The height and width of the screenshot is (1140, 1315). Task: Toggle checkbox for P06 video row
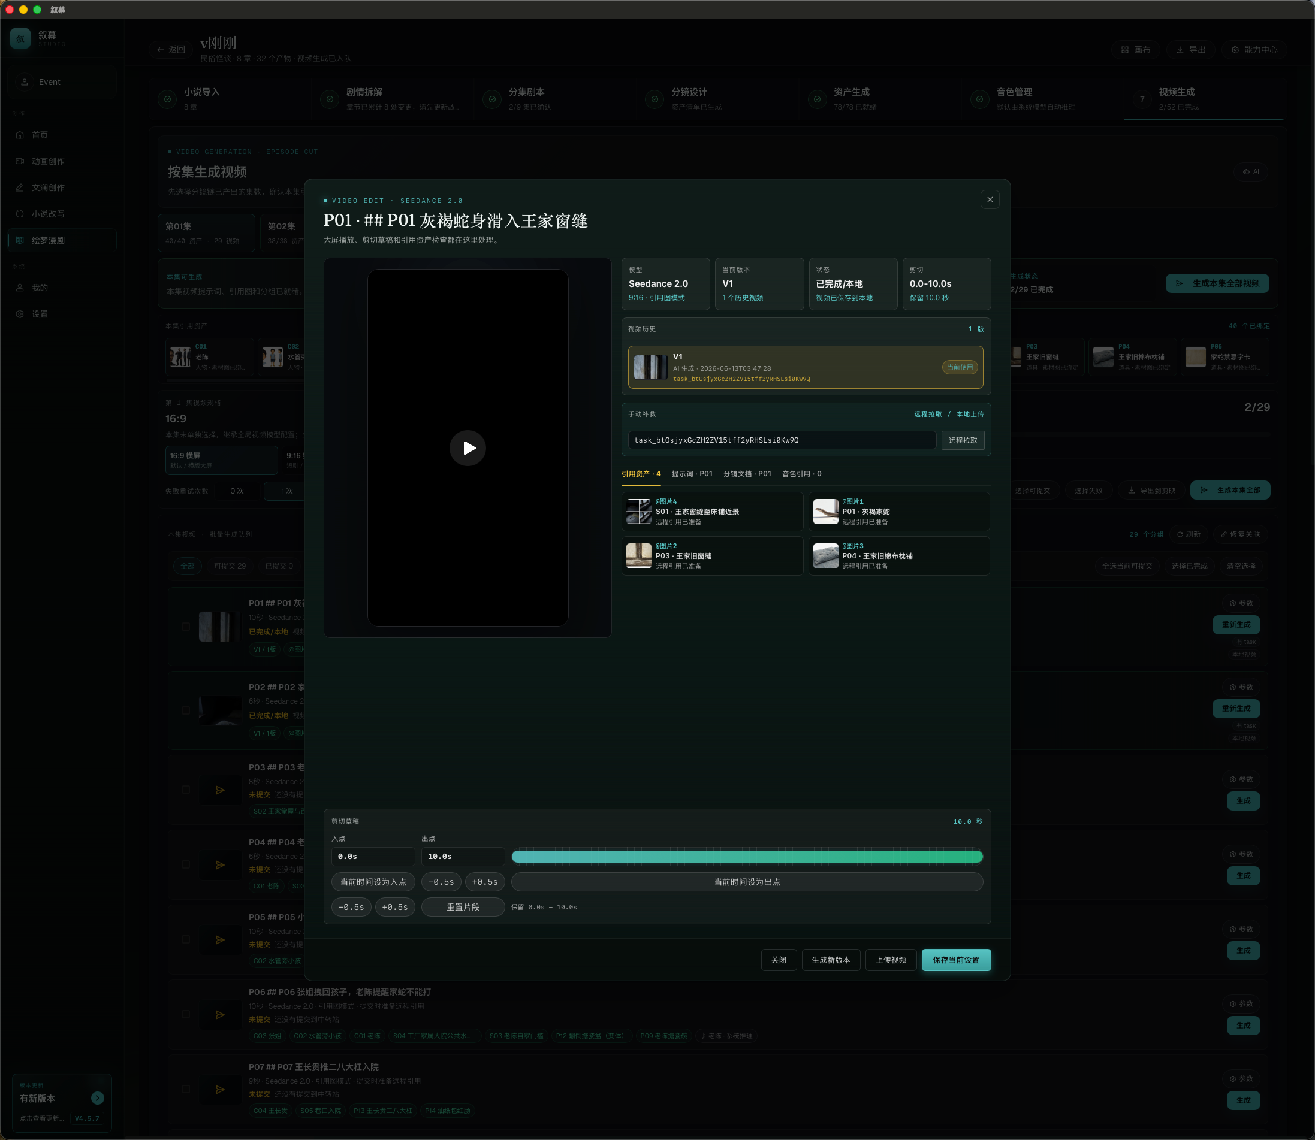pos(186,1014)
